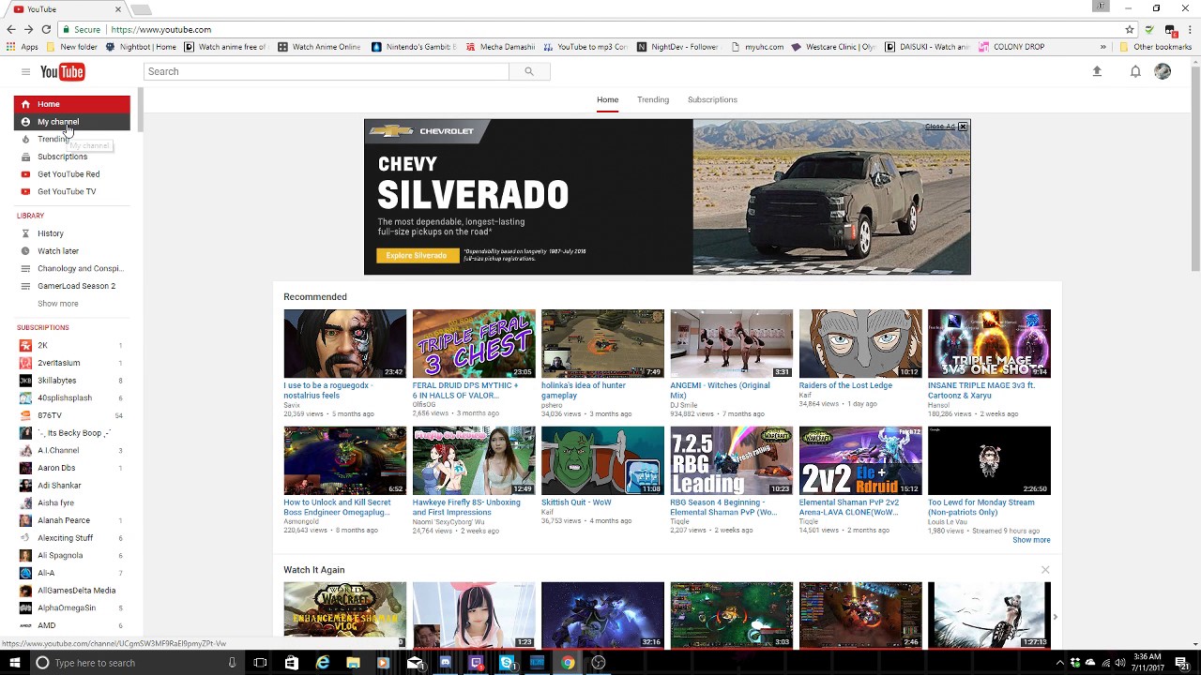This screenshot has width=1201, height=675.
Task: Open Get YouTube Red
Action: pyautogui.click(x=71, y=174)
